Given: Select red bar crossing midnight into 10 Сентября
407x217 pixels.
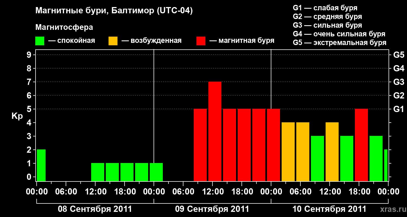Looking at the screenshot, I should click(274, 145).
